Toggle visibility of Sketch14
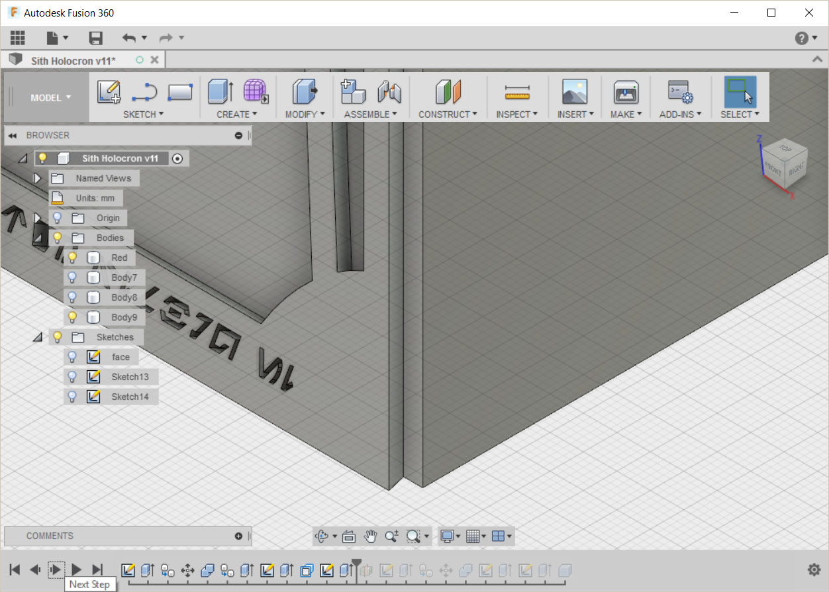The height and width of the screenshot is (592, 829). click(x=73, y=397)
